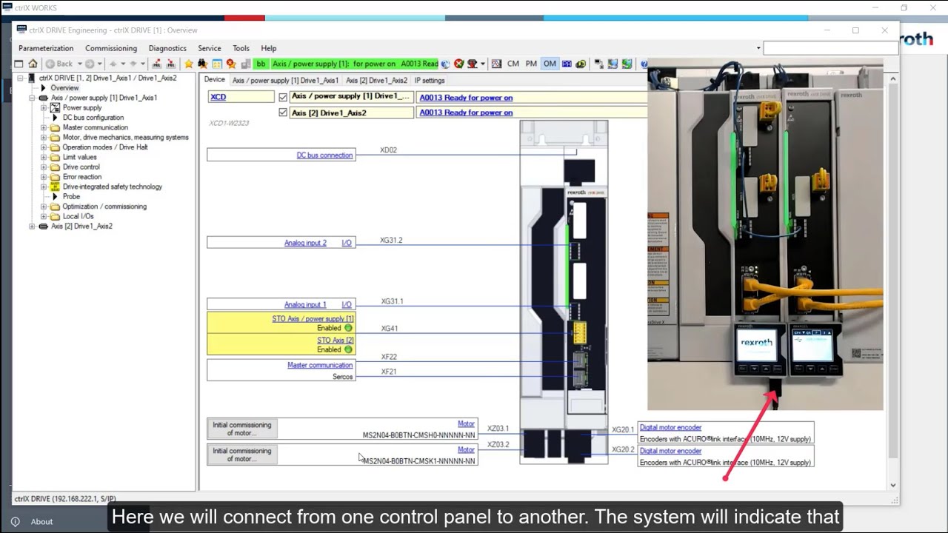Image resolution: width=948 pixels, height=533 pixels.
Task: Open the Master communication link
Action: point(320,365)
